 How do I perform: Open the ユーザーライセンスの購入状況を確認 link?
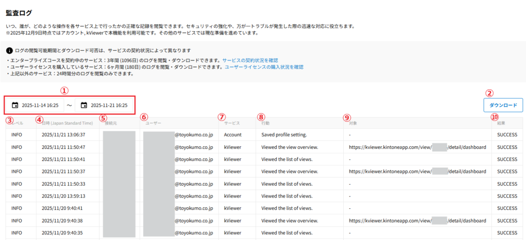pyautogui.click(x=264, y=67)
